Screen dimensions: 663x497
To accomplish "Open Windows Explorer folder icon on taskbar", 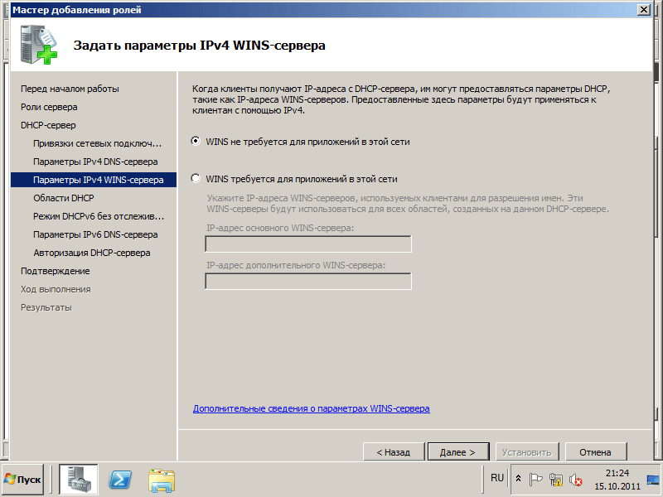I will click(162, 480).
